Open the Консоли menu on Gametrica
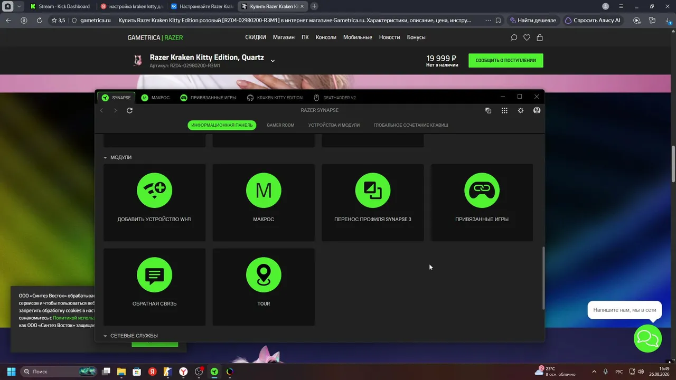Screen dimensions: 676x380 click(x=326, y=37)
